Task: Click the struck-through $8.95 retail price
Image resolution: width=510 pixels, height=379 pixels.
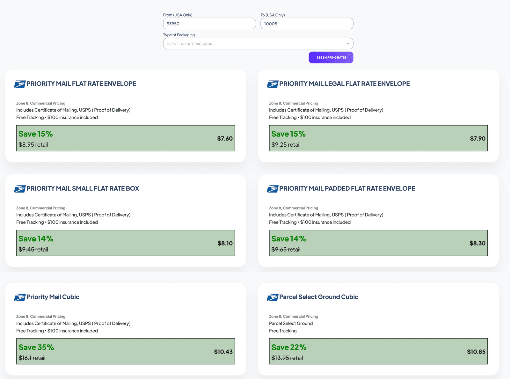Action: coord(33,145)
